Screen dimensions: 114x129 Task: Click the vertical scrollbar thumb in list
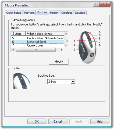[x=66, y=41]
